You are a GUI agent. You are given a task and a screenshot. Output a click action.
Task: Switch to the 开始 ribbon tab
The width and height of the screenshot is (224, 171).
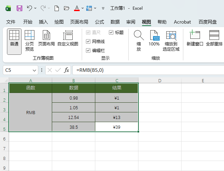pos(28,22)
